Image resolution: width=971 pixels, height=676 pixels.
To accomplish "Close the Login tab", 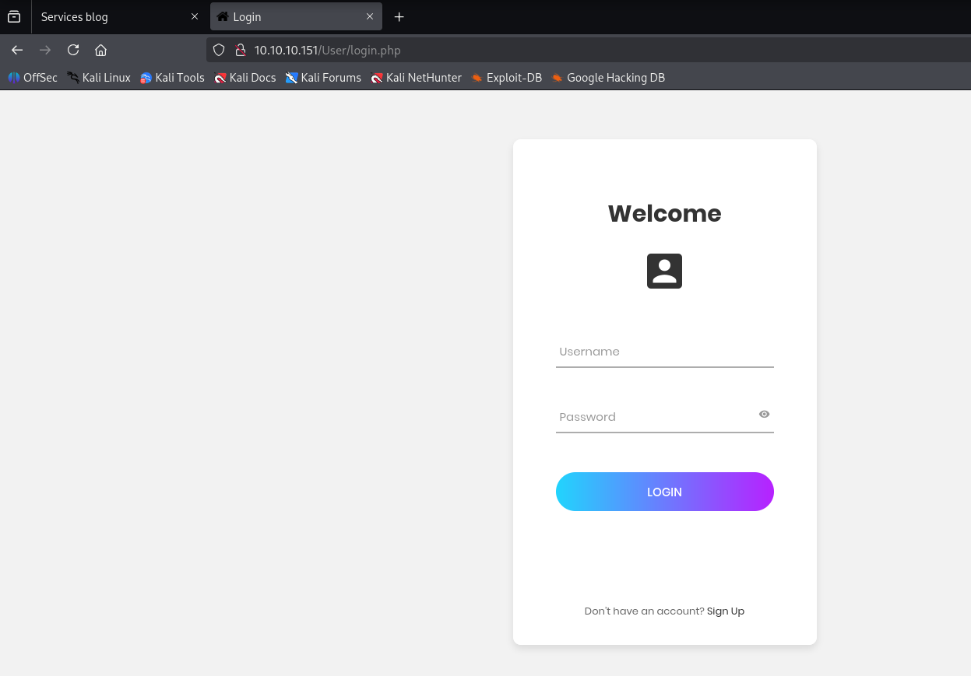I will tap(370, 16).
